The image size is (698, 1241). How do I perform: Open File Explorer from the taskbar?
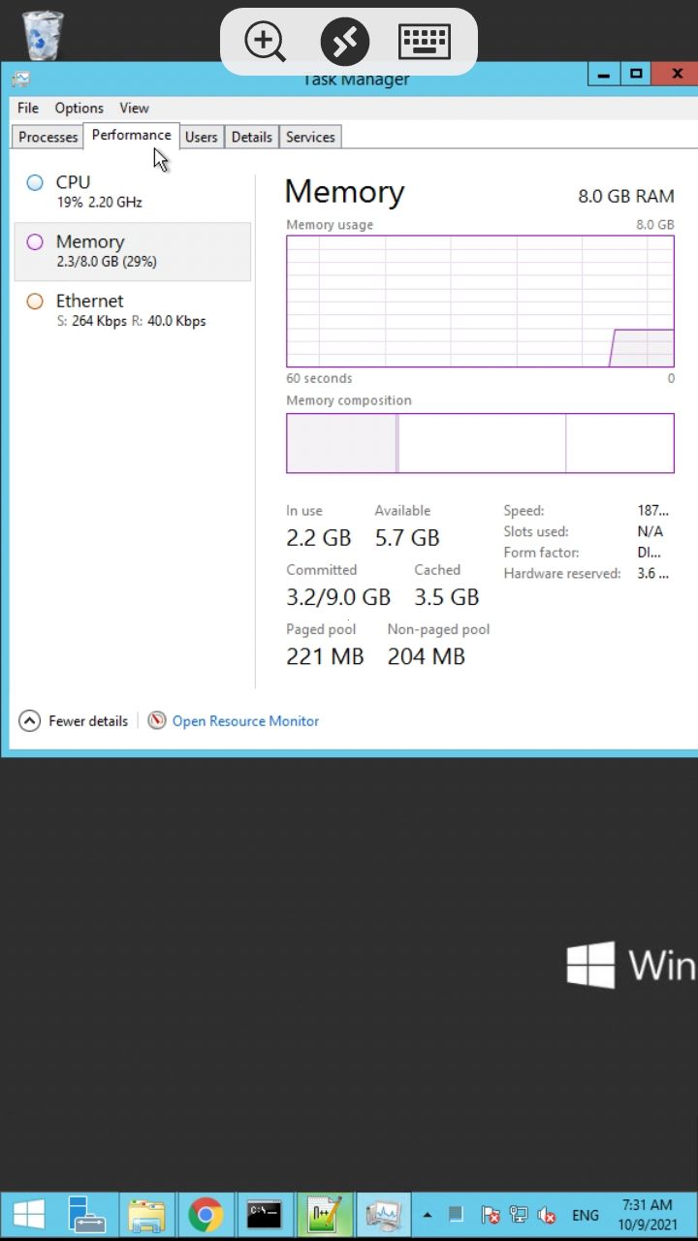pyautogui.click(x=146, y=1215)
